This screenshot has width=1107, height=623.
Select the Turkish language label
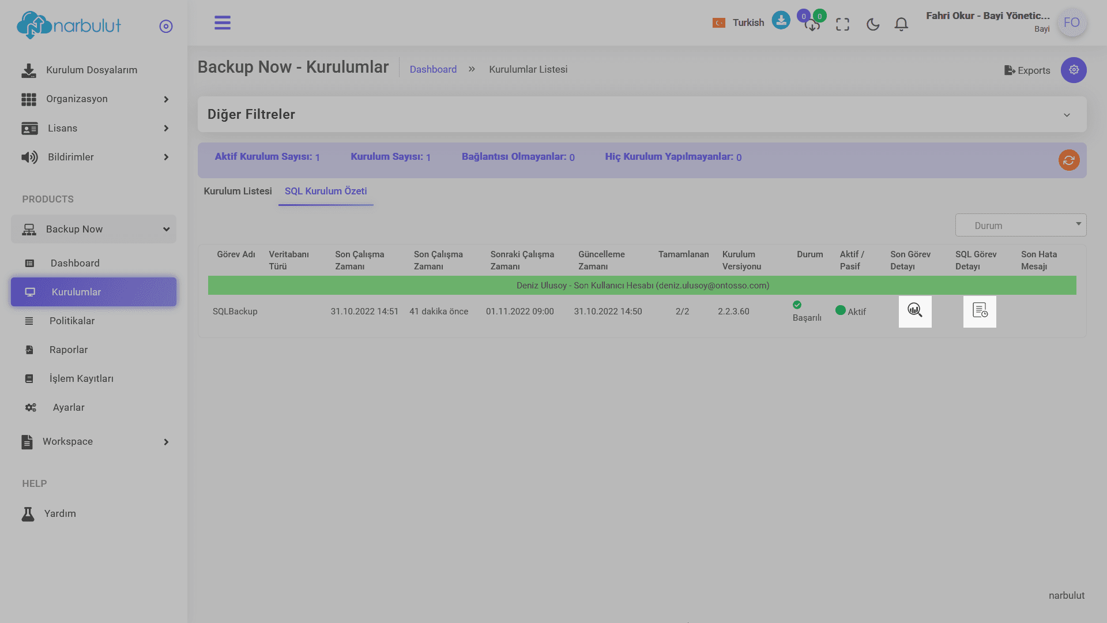click(748, 23)
